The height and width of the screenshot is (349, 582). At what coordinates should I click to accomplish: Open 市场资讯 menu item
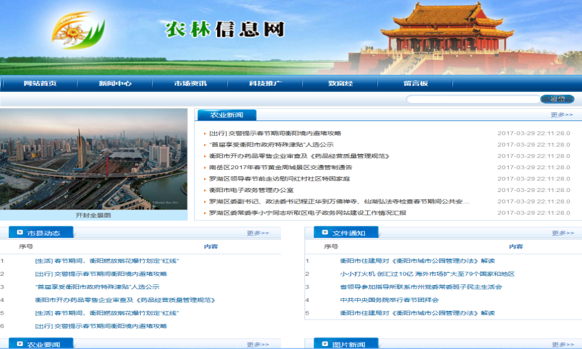point(190,83)
